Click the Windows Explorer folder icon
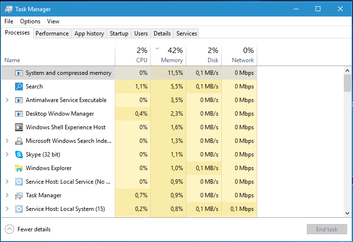Image resolution: width=353 pixels, height=242 pixels. 19,168
